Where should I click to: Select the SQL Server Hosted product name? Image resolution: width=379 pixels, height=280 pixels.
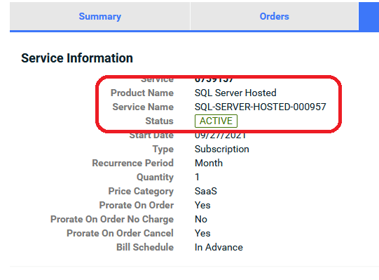pos(235,93)
